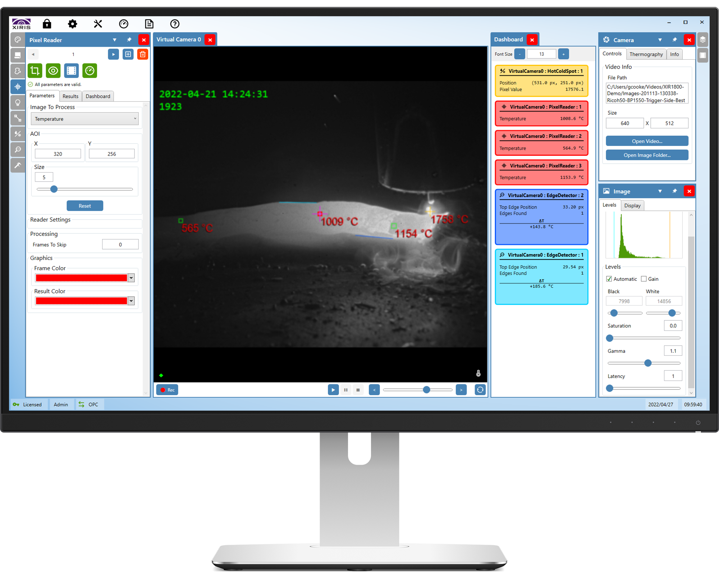Click the magnifier/zoom tool icon
The image size is (719, 575).
17,151
